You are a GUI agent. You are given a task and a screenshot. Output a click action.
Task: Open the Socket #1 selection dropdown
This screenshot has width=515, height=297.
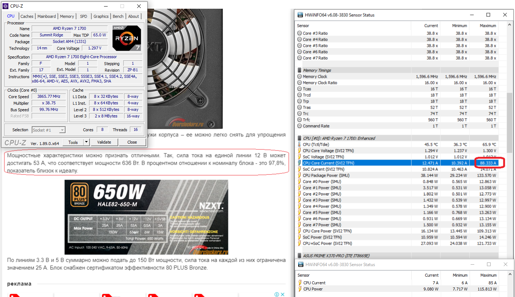click(x=48, y=130)
